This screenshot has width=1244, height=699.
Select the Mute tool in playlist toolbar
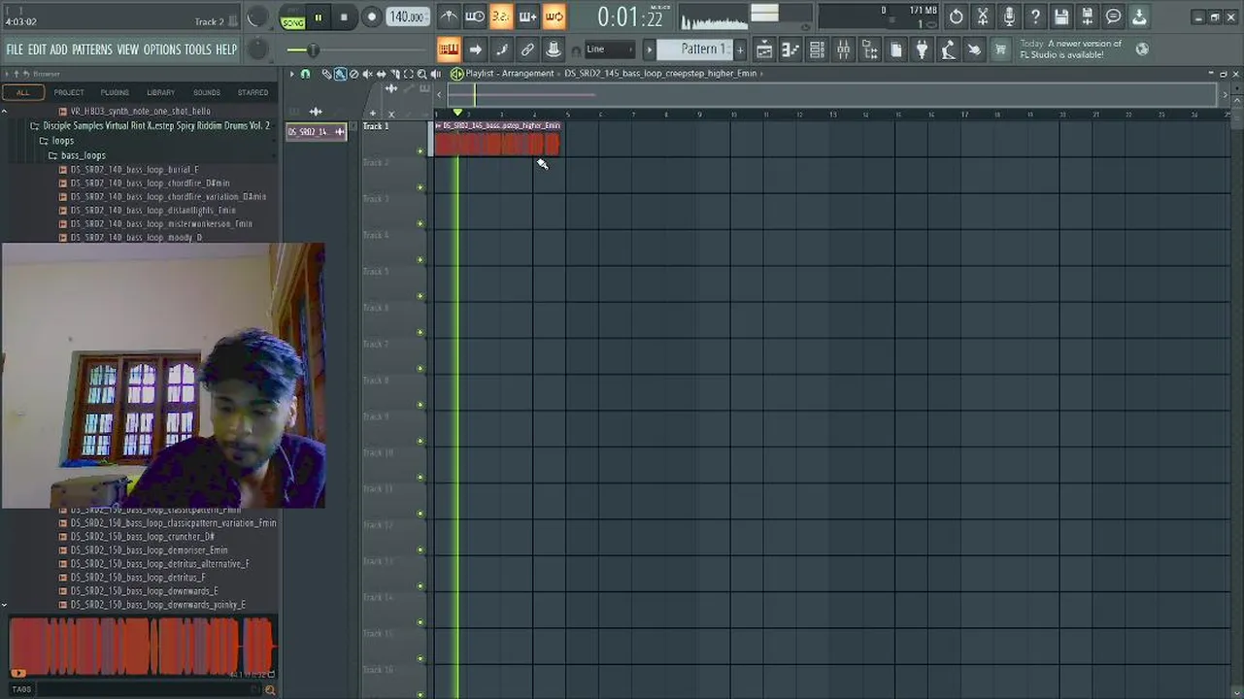click(x=367, y=74)
